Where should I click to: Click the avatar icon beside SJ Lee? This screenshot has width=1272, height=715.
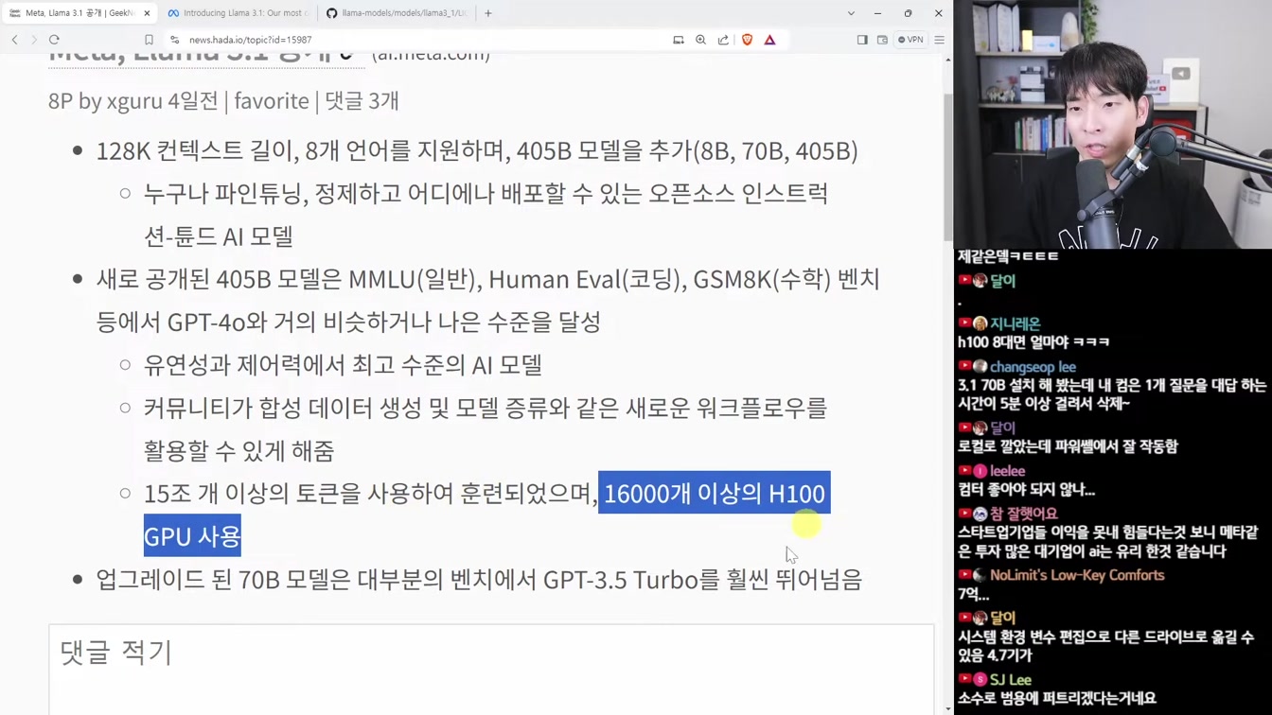tap(980, 680)
